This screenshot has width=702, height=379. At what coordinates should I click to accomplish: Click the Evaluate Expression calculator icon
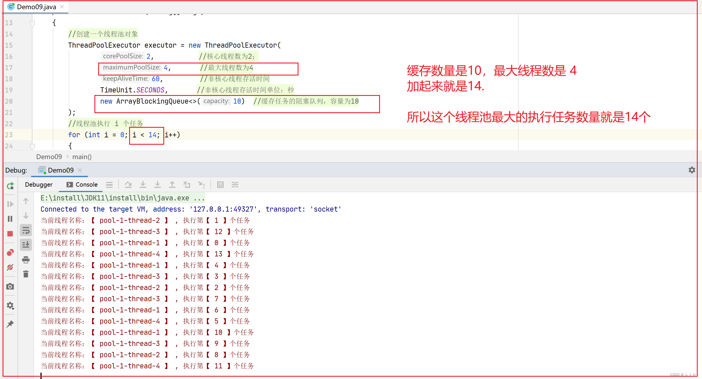click(x=220, y=185)
